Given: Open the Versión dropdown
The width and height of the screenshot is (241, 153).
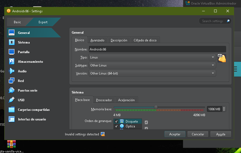Looking at the screenshot, I should [x=152, y=73].
